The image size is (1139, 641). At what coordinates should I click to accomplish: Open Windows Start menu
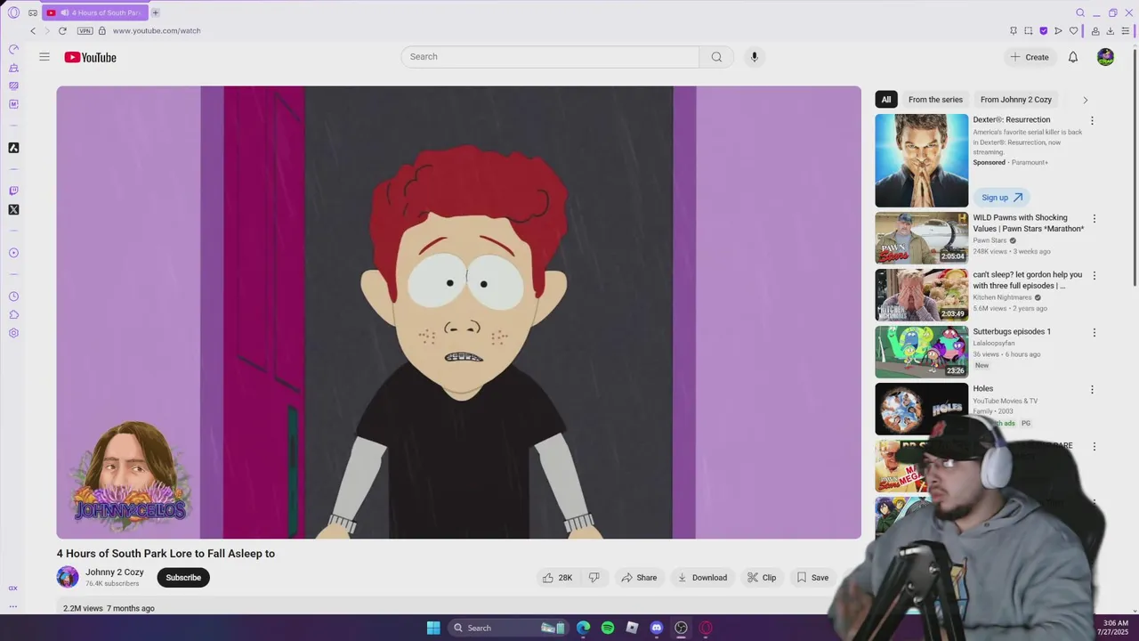click(433, 628)
